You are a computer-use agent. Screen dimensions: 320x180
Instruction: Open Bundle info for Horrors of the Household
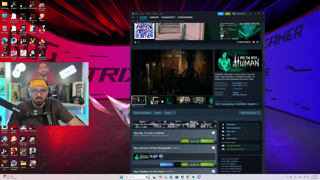[x=166, y=164]
